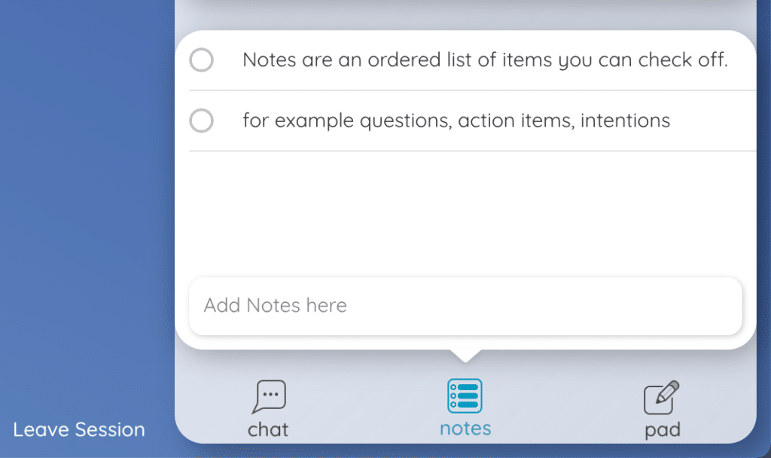Switch to the chat tab label
Screen dimensions: 771x458
click(268, 429)
